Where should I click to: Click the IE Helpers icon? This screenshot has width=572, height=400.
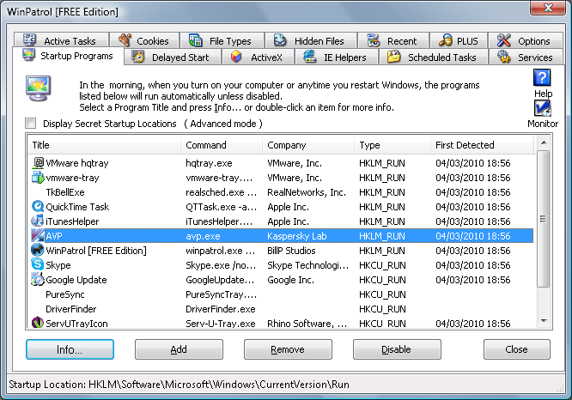(x=310, y=57)
